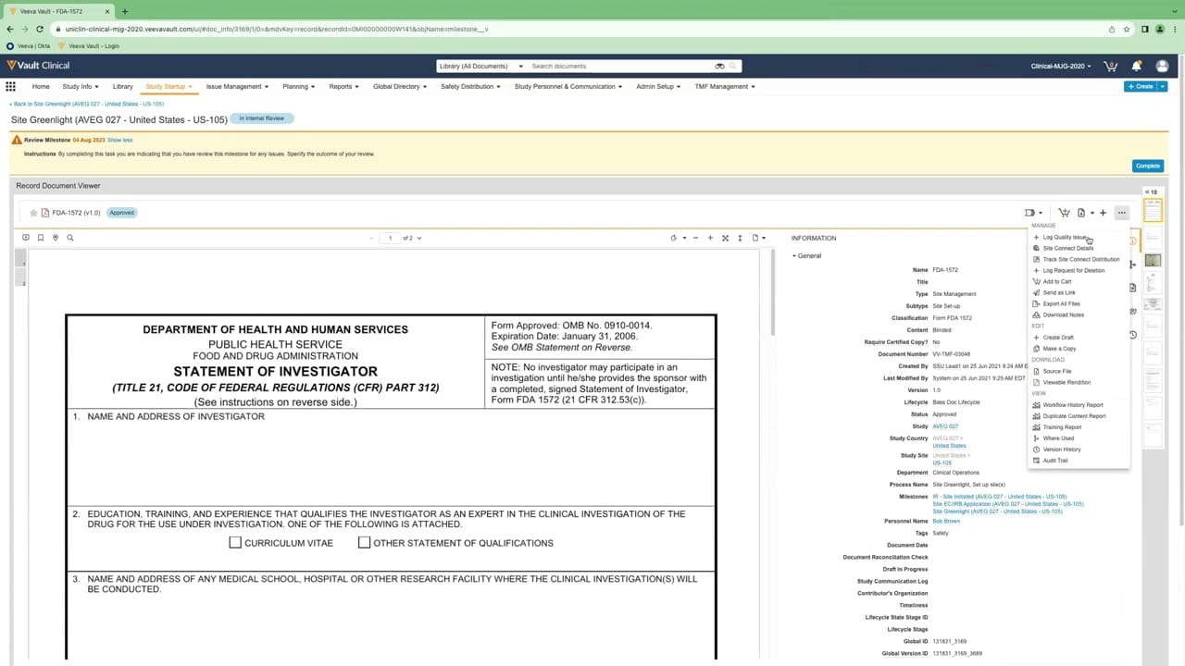Open a new browser tab
1185x666 pixels.
tap(125, 11)
